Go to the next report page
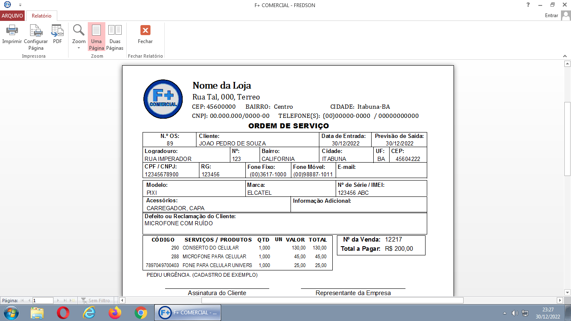The image size is (571, 321). point(58,301)
